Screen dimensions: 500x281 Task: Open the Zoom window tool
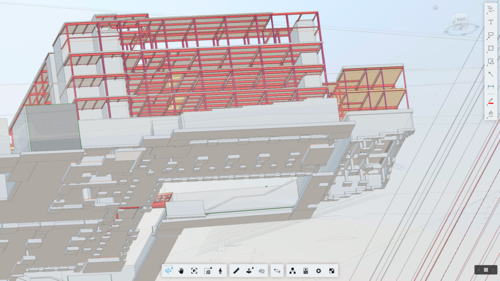pyautogui.click(x=208, y=271)
